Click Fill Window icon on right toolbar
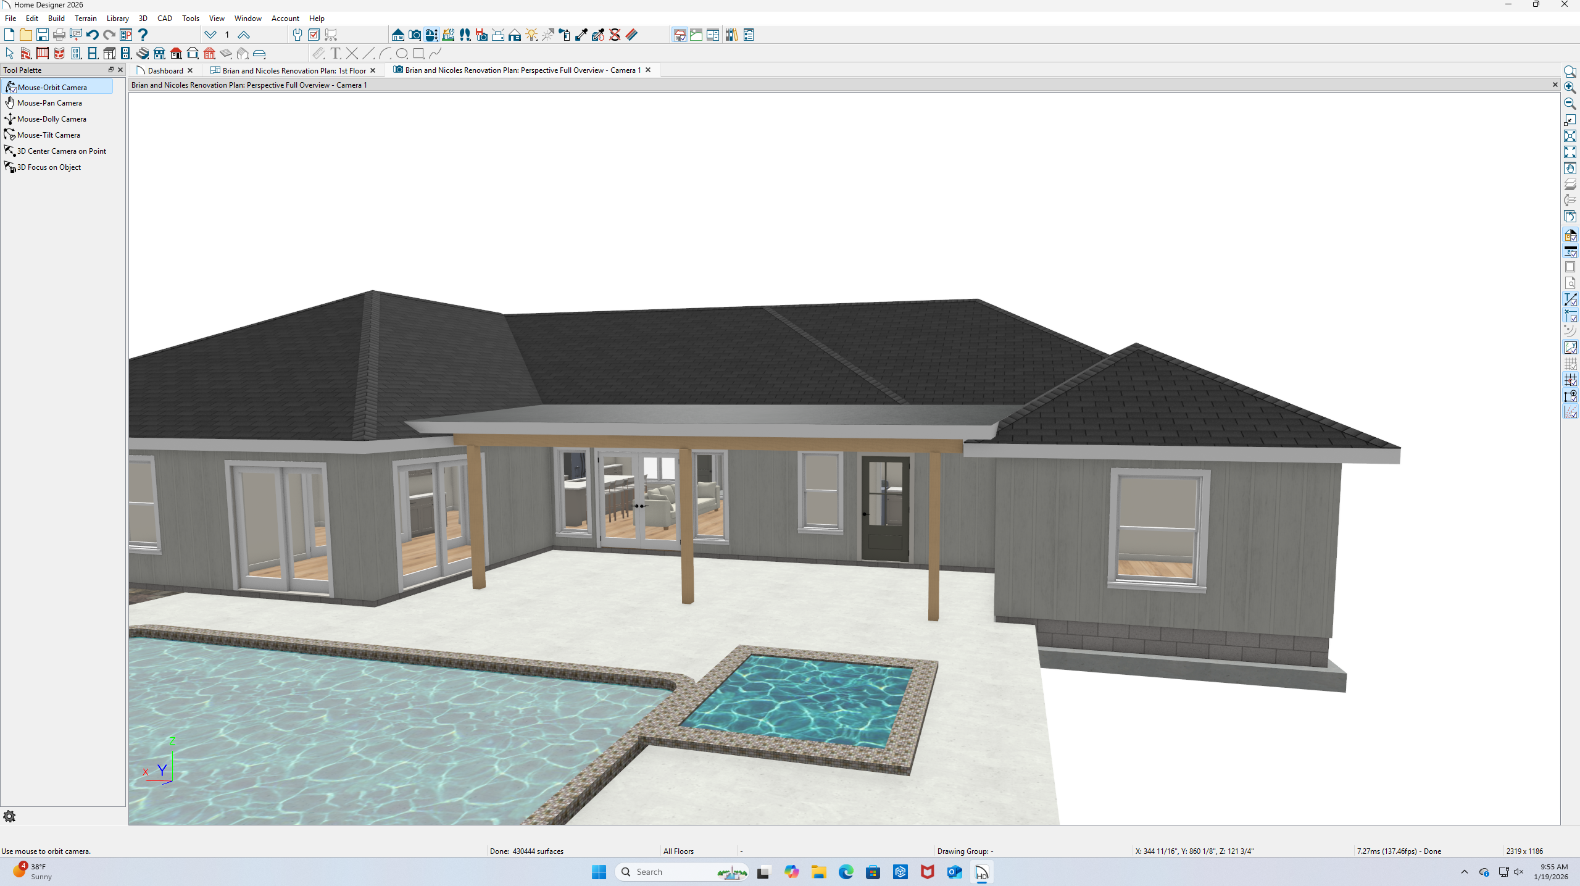1580x886 pixels. click(x=1570, y=136)
